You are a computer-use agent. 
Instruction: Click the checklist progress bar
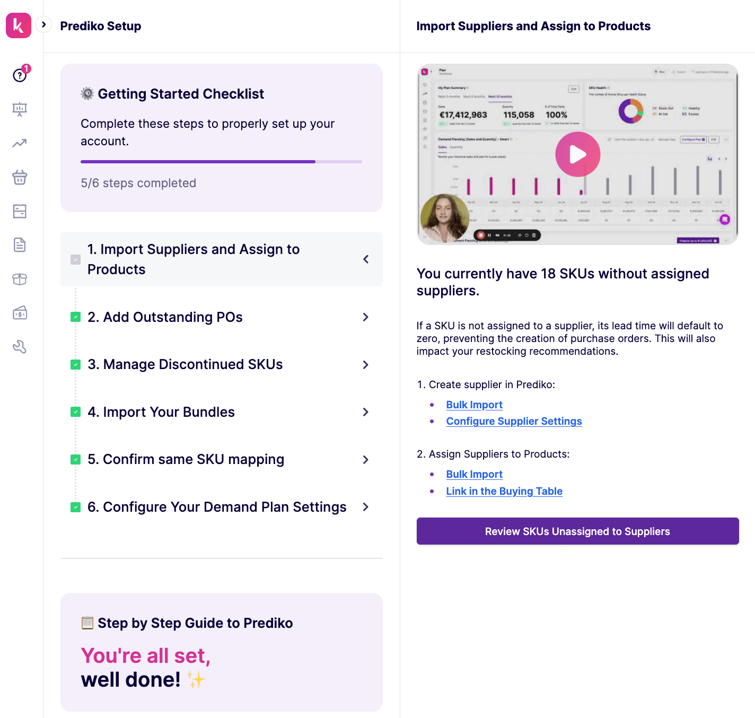[221, 162]
